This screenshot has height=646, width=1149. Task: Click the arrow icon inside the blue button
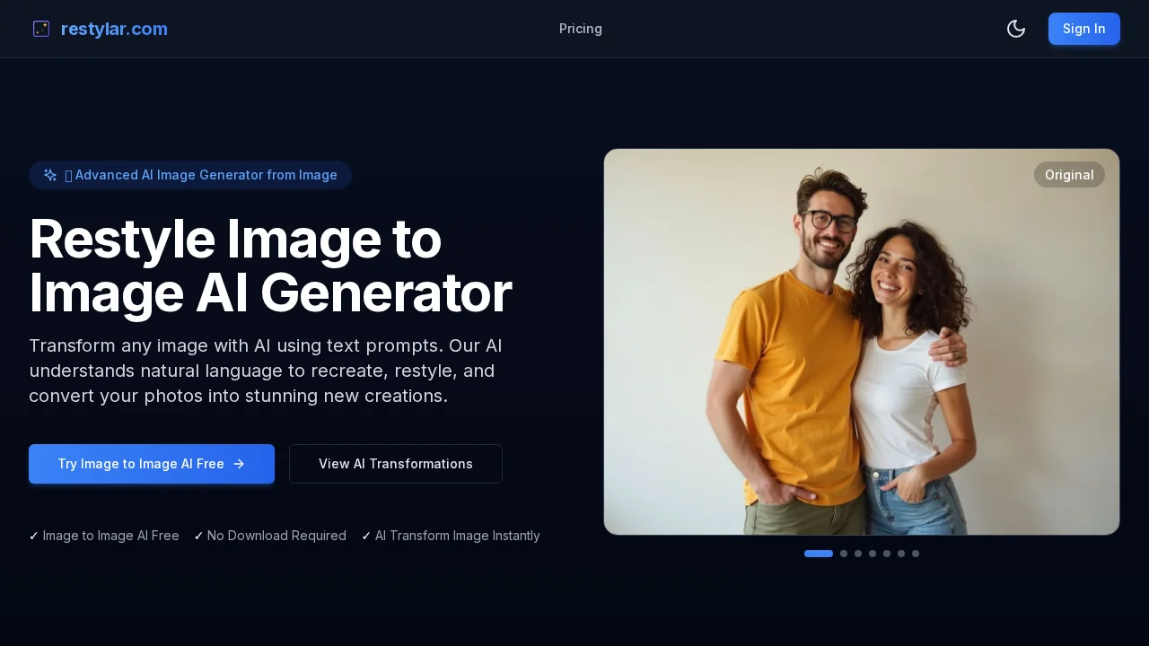pyautogui.click(x=239, y=464)
